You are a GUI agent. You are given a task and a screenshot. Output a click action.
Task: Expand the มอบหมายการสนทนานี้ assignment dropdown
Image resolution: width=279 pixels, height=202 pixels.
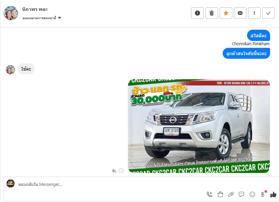pyautogui.click(x=42, y=18)
